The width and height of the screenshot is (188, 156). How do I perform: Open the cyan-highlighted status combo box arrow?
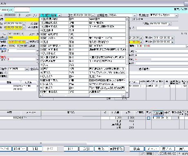60,15
